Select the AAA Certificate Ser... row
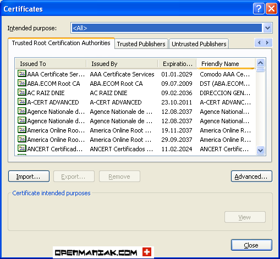 tap(135, 74)
